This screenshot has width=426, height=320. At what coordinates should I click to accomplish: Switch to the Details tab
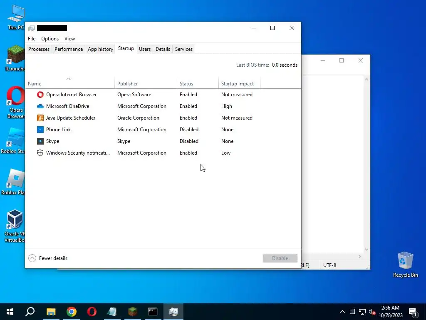(163, 49)
